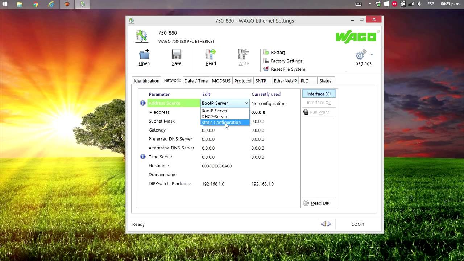Click the Gateway edit value 0.0.0.0

tap(208, 130)
